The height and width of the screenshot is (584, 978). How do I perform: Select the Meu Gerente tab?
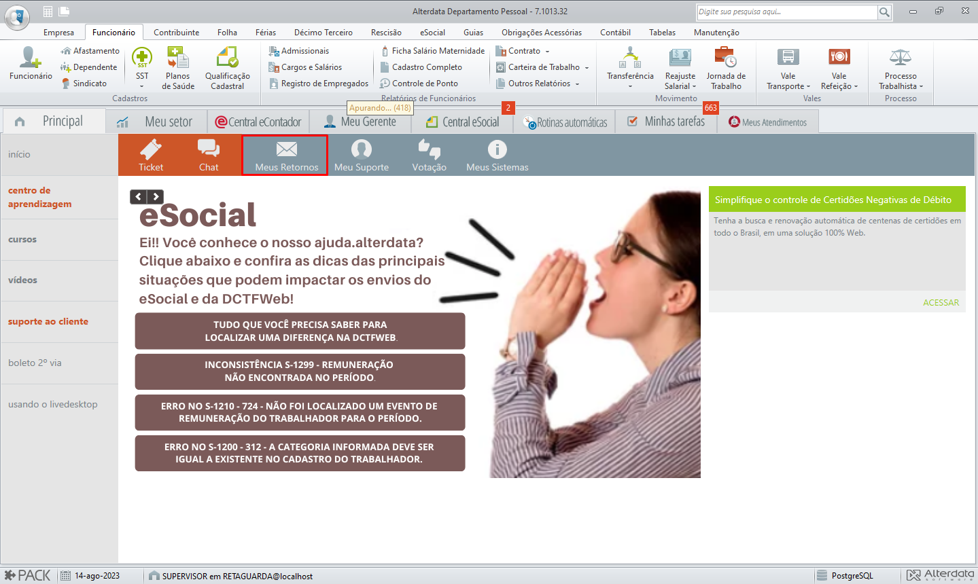(x=360, y=122)
